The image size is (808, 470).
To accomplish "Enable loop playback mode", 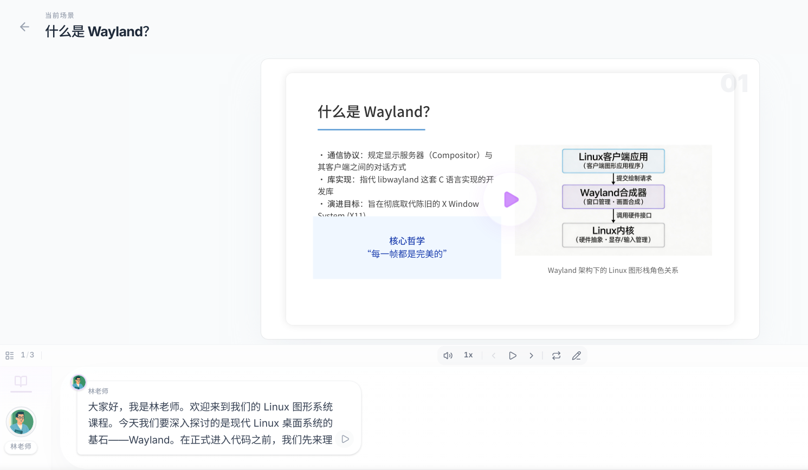I will coord(556,355).
